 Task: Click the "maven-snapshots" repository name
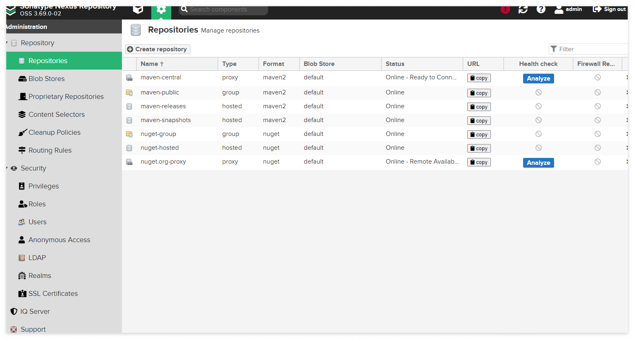[x=166, y=120]
